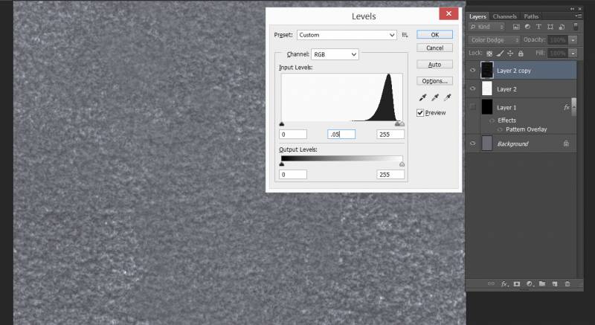Select the black point eyedropper in Levels

coord(423,97)
